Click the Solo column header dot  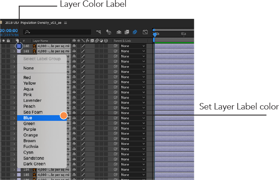(3, 41)
